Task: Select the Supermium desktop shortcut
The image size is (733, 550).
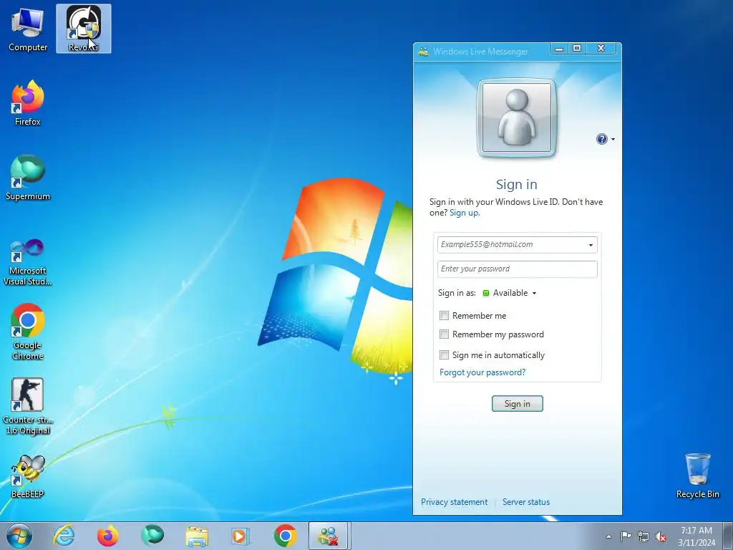Action: [28, 178]
